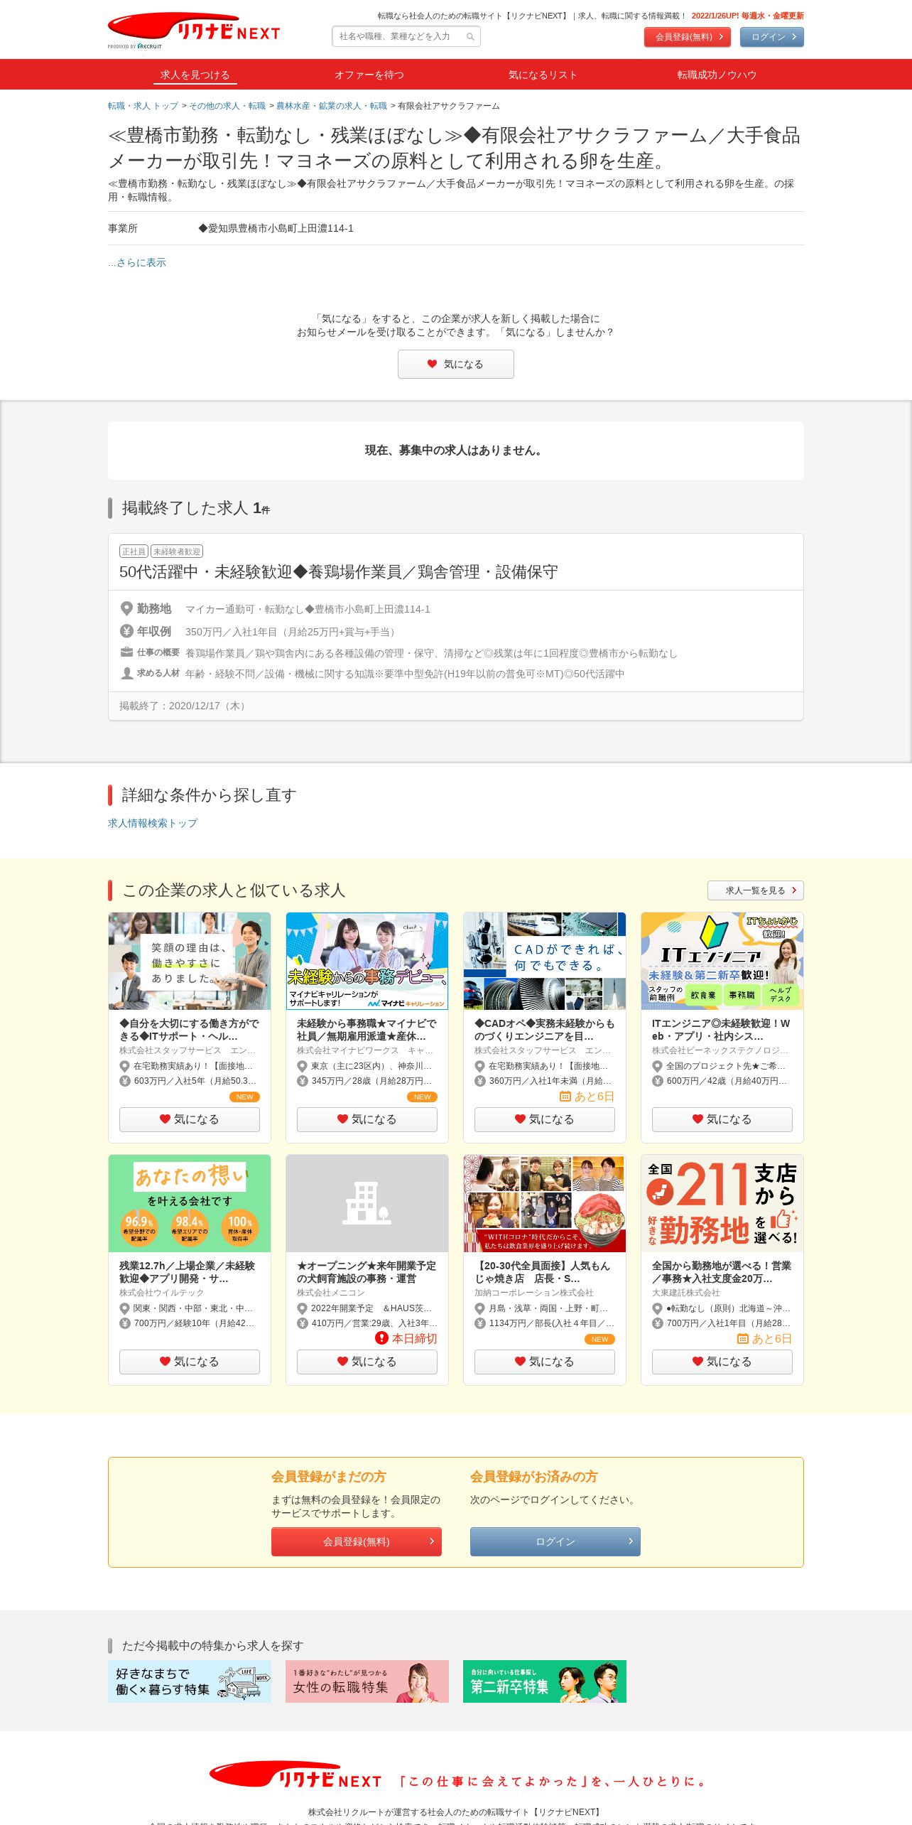Viewport: 912px width, 1825px height.
Task: Click the 求人一覧を見る button
Action: [756, 890]
